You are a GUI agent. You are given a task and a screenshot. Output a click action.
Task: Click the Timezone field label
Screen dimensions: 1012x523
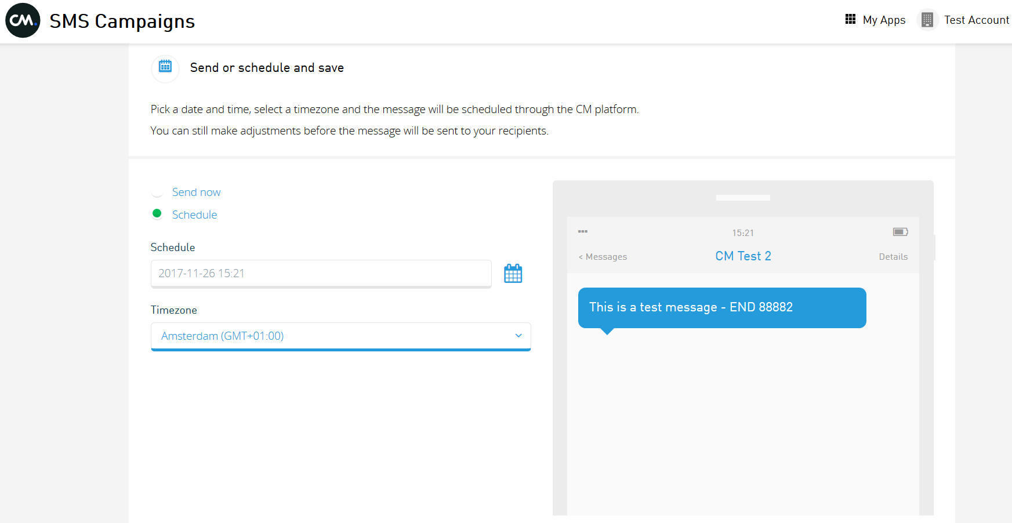coord(174,310)
